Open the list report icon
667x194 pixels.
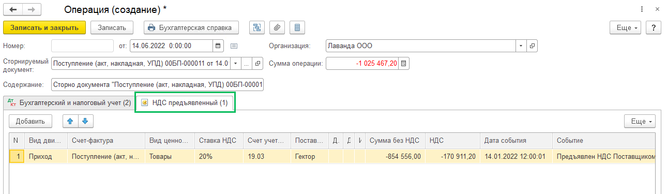point(297,27)
